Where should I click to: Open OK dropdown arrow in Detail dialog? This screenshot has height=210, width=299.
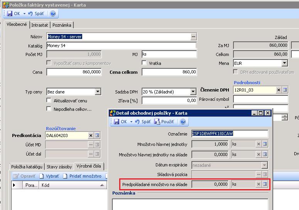[x=131, y=122]
